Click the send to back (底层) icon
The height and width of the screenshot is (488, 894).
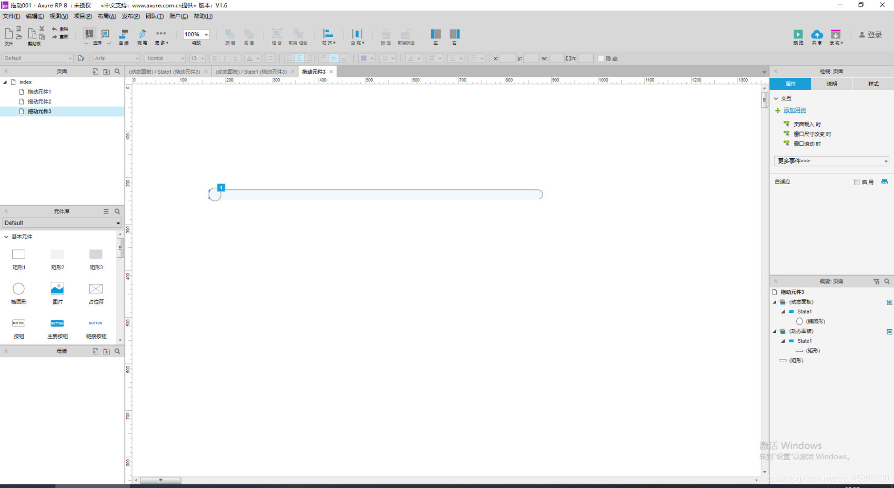click(249, 34)
